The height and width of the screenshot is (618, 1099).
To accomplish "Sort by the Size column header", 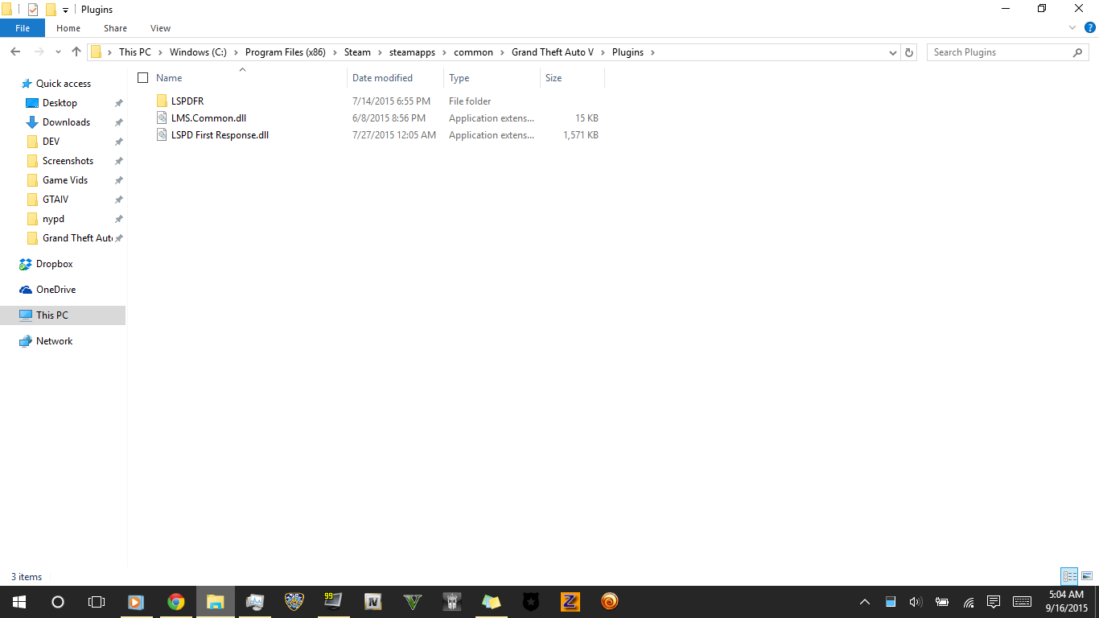I will coord(554,78).
